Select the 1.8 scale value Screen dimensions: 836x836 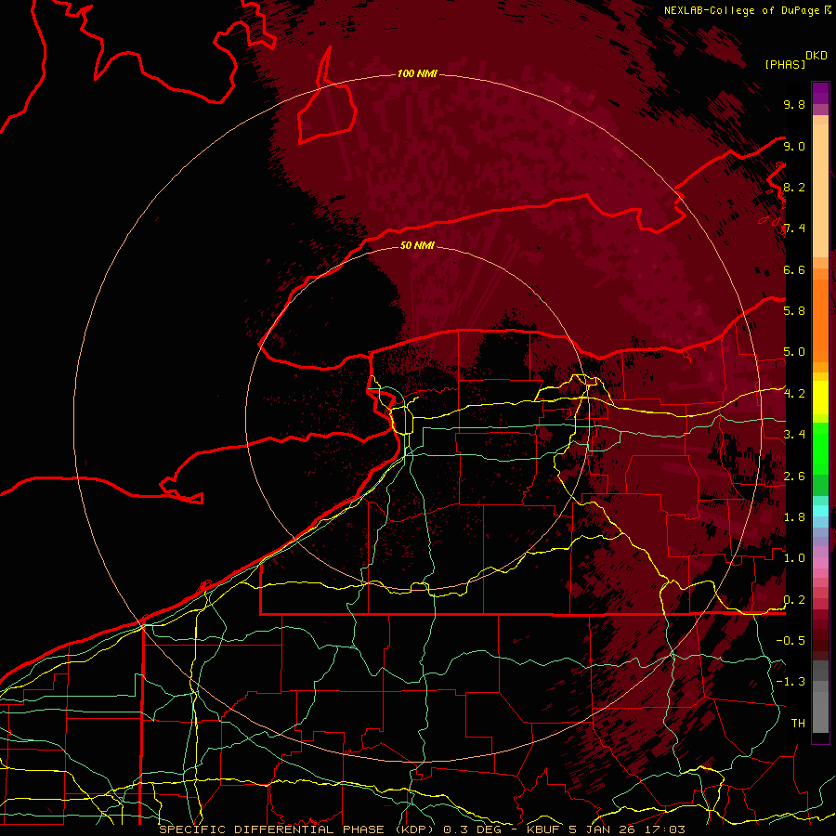coord(794,516)
